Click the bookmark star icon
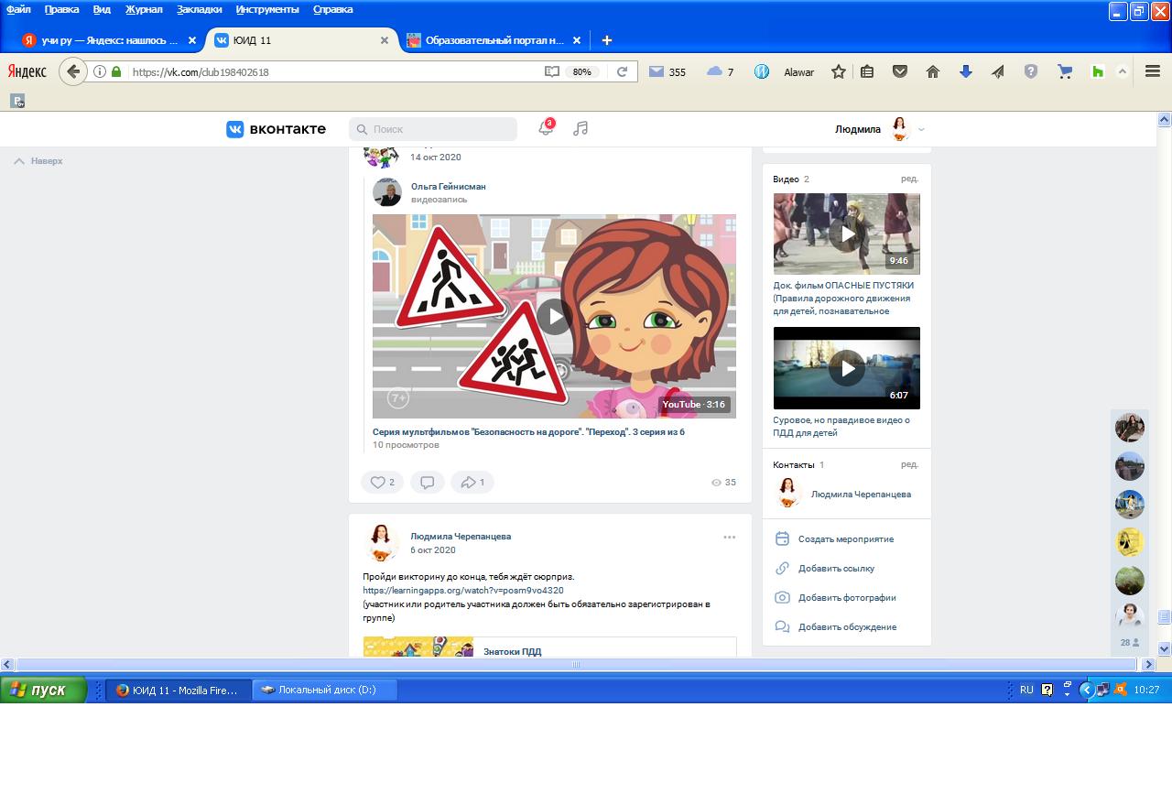The height and width of the screenshot is (794, 1172). [x=838, y=71]
